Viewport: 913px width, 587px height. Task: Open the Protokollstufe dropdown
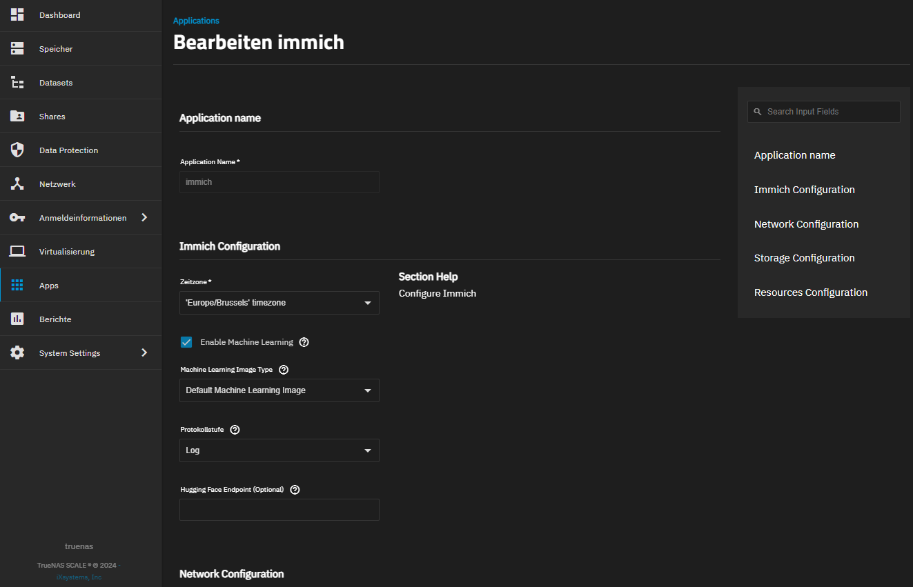[279, 450]
